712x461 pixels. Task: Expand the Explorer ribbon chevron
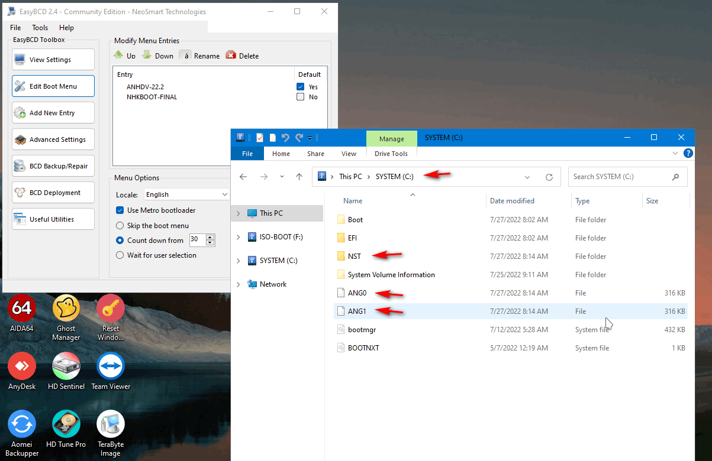pos(676,153)
